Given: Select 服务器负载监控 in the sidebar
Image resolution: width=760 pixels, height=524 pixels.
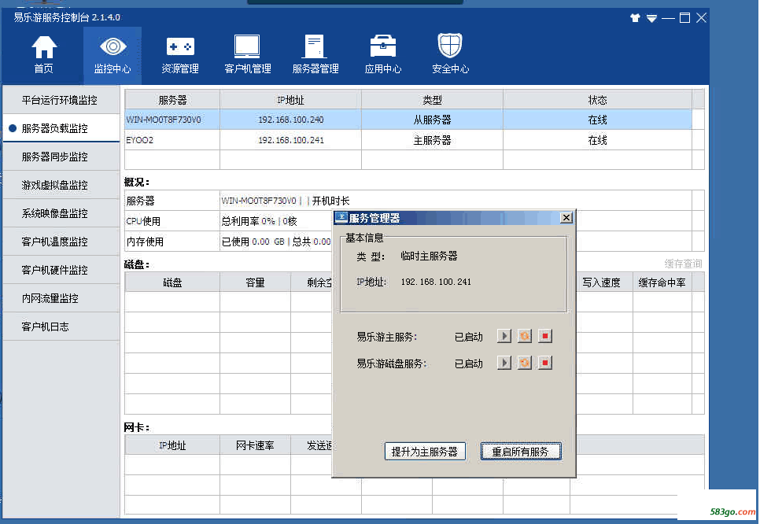Looking at the screenshot, I should (x=61, y=128).
